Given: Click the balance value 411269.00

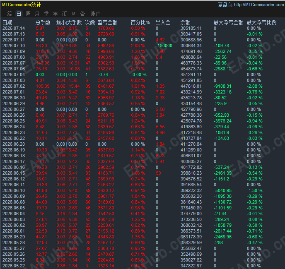Looking at the screenshot, I should (191, 150).
